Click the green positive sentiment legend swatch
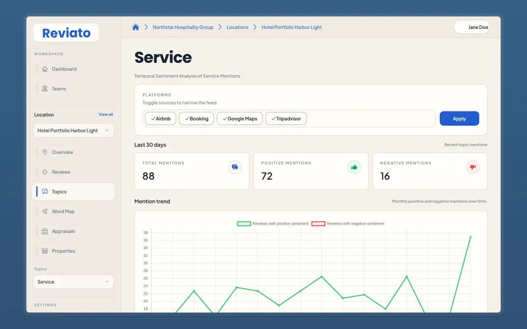This screenshot has height=329, width=527. tap(244, 224)
